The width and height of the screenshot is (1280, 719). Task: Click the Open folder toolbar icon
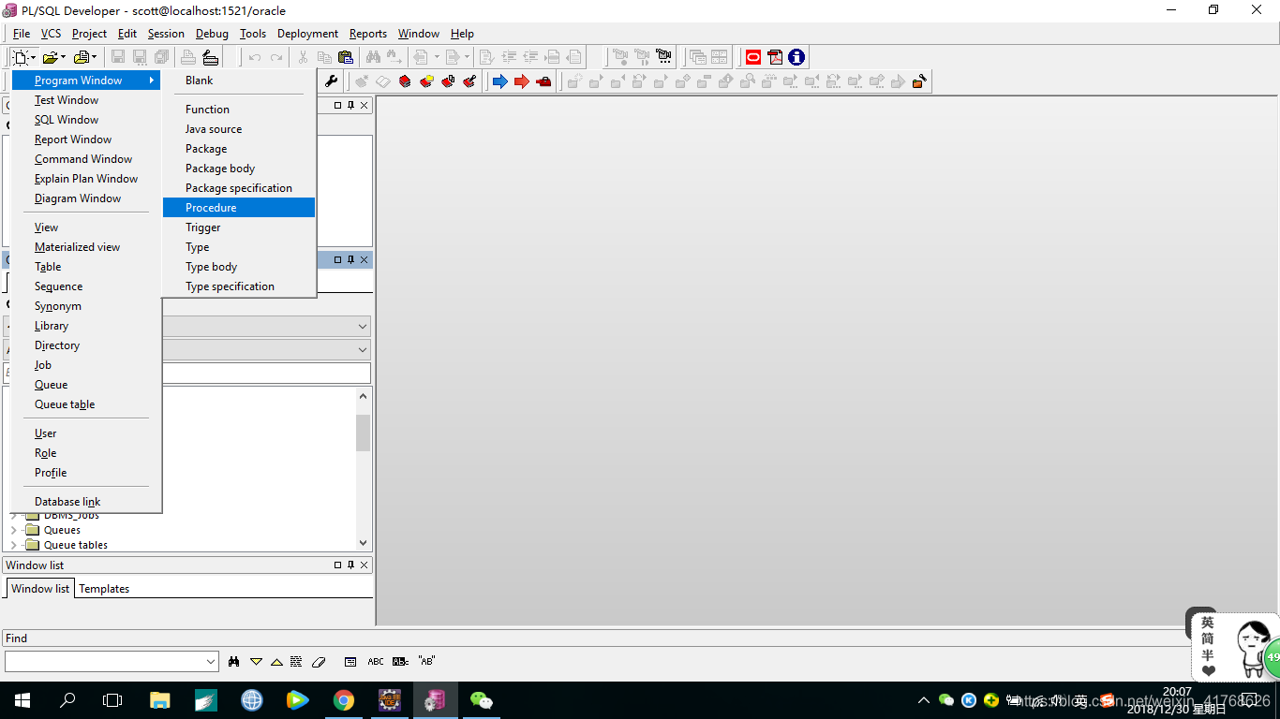click(51, 57)
